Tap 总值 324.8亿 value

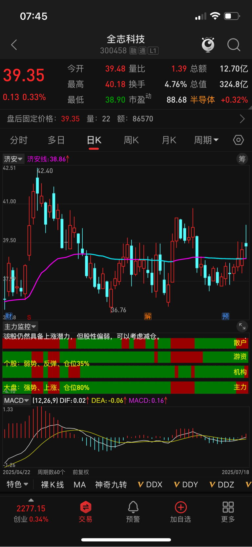[x=234, y=84]
